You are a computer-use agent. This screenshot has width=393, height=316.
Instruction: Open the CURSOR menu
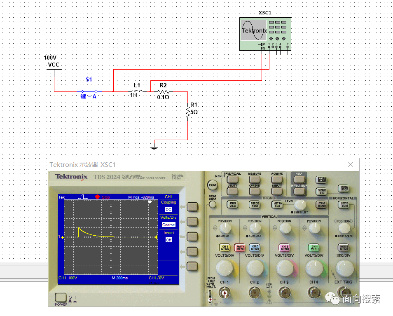[x=255, y=191]
